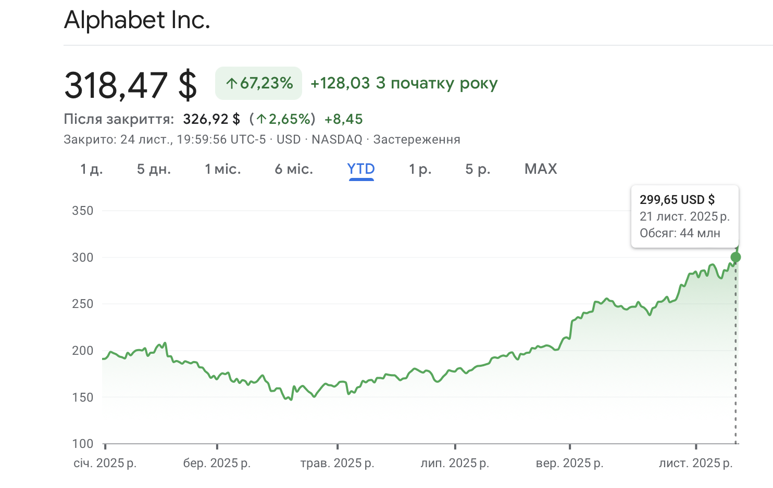Click the лист. 2025 р. axis label

click(695, 463)
